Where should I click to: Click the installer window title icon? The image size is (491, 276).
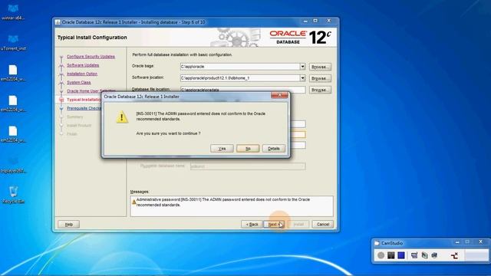pyautogui.click(x=58, y=22)
